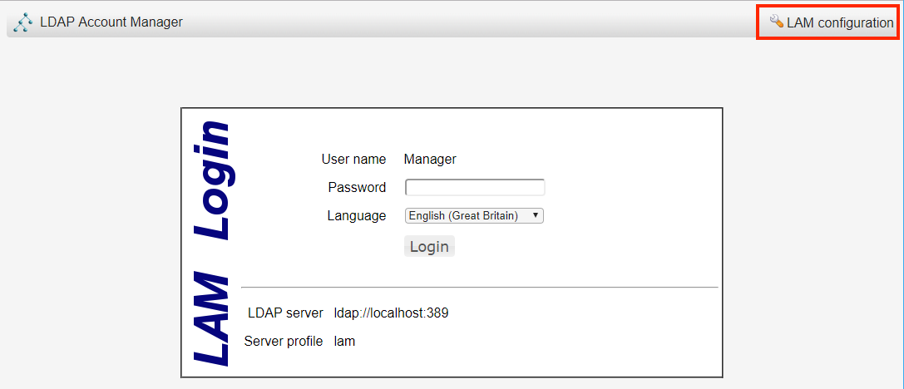Focus the Password input field
Viewport: 904px width, 389px height.
[474, 188]
